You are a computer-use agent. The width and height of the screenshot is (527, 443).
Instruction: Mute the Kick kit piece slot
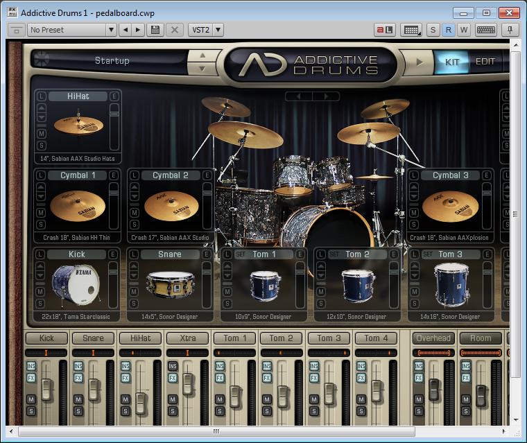tap(40, 292)
